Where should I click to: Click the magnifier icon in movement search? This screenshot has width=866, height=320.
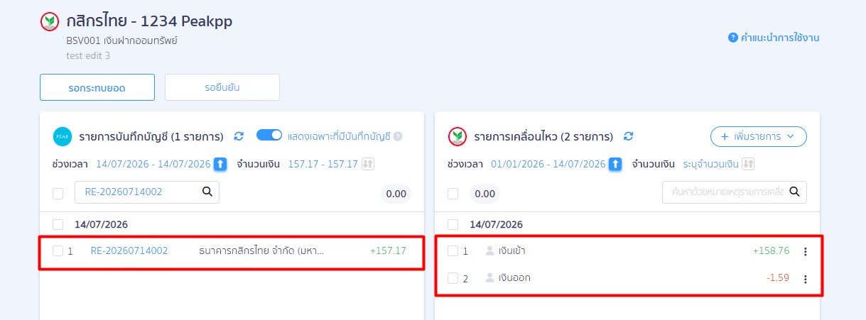pyautogui.click(x=795, y=192)
